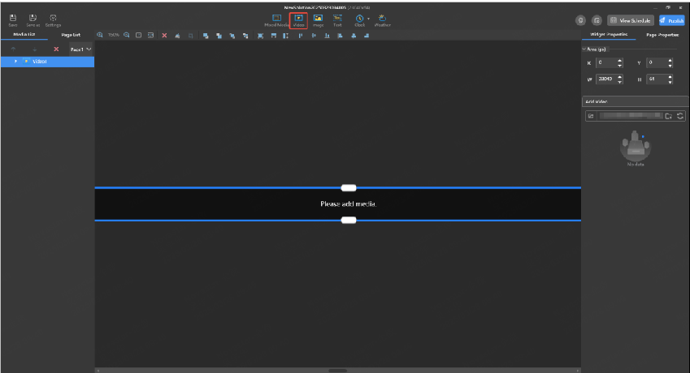The image size is (690, 373).
Task: Decrease the X value with down arrow
Action: click(x=619, y=66)
